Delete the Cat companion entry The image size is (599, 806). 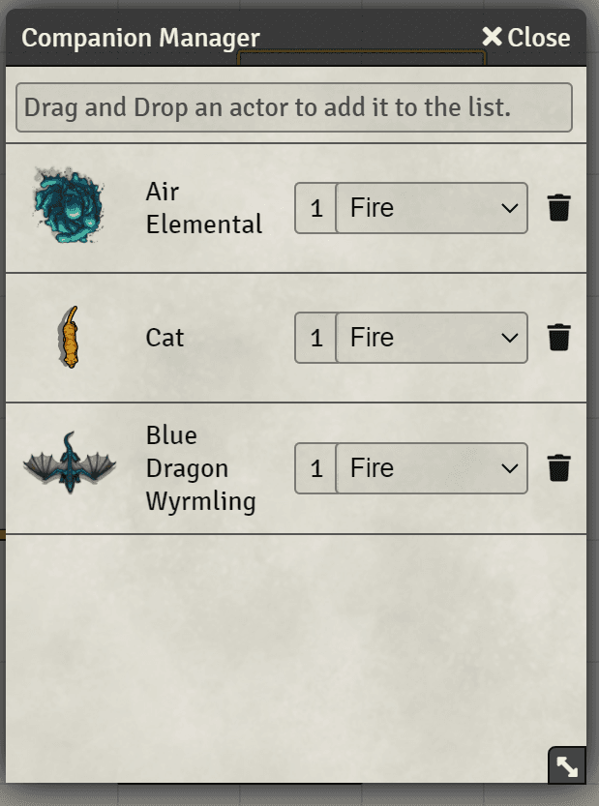click(x=559, y=338)
